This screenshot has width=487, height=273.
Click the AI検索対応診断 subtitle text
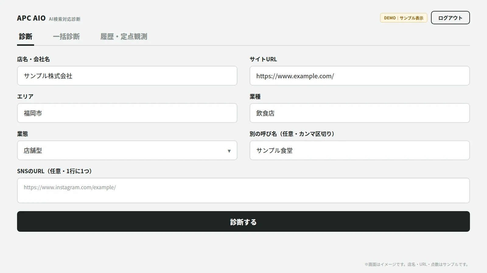click(x=65, y=19)
